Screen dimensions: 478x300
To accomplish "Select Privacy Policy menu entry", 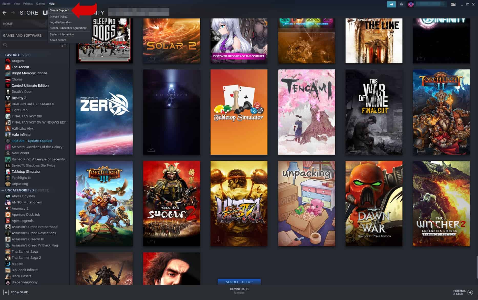I will (x=58, y=17).
